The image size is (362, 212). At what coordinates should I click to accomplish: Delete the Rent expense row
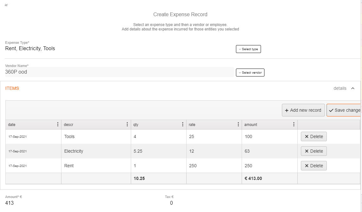pyautogui.click(x=314, y=165)
